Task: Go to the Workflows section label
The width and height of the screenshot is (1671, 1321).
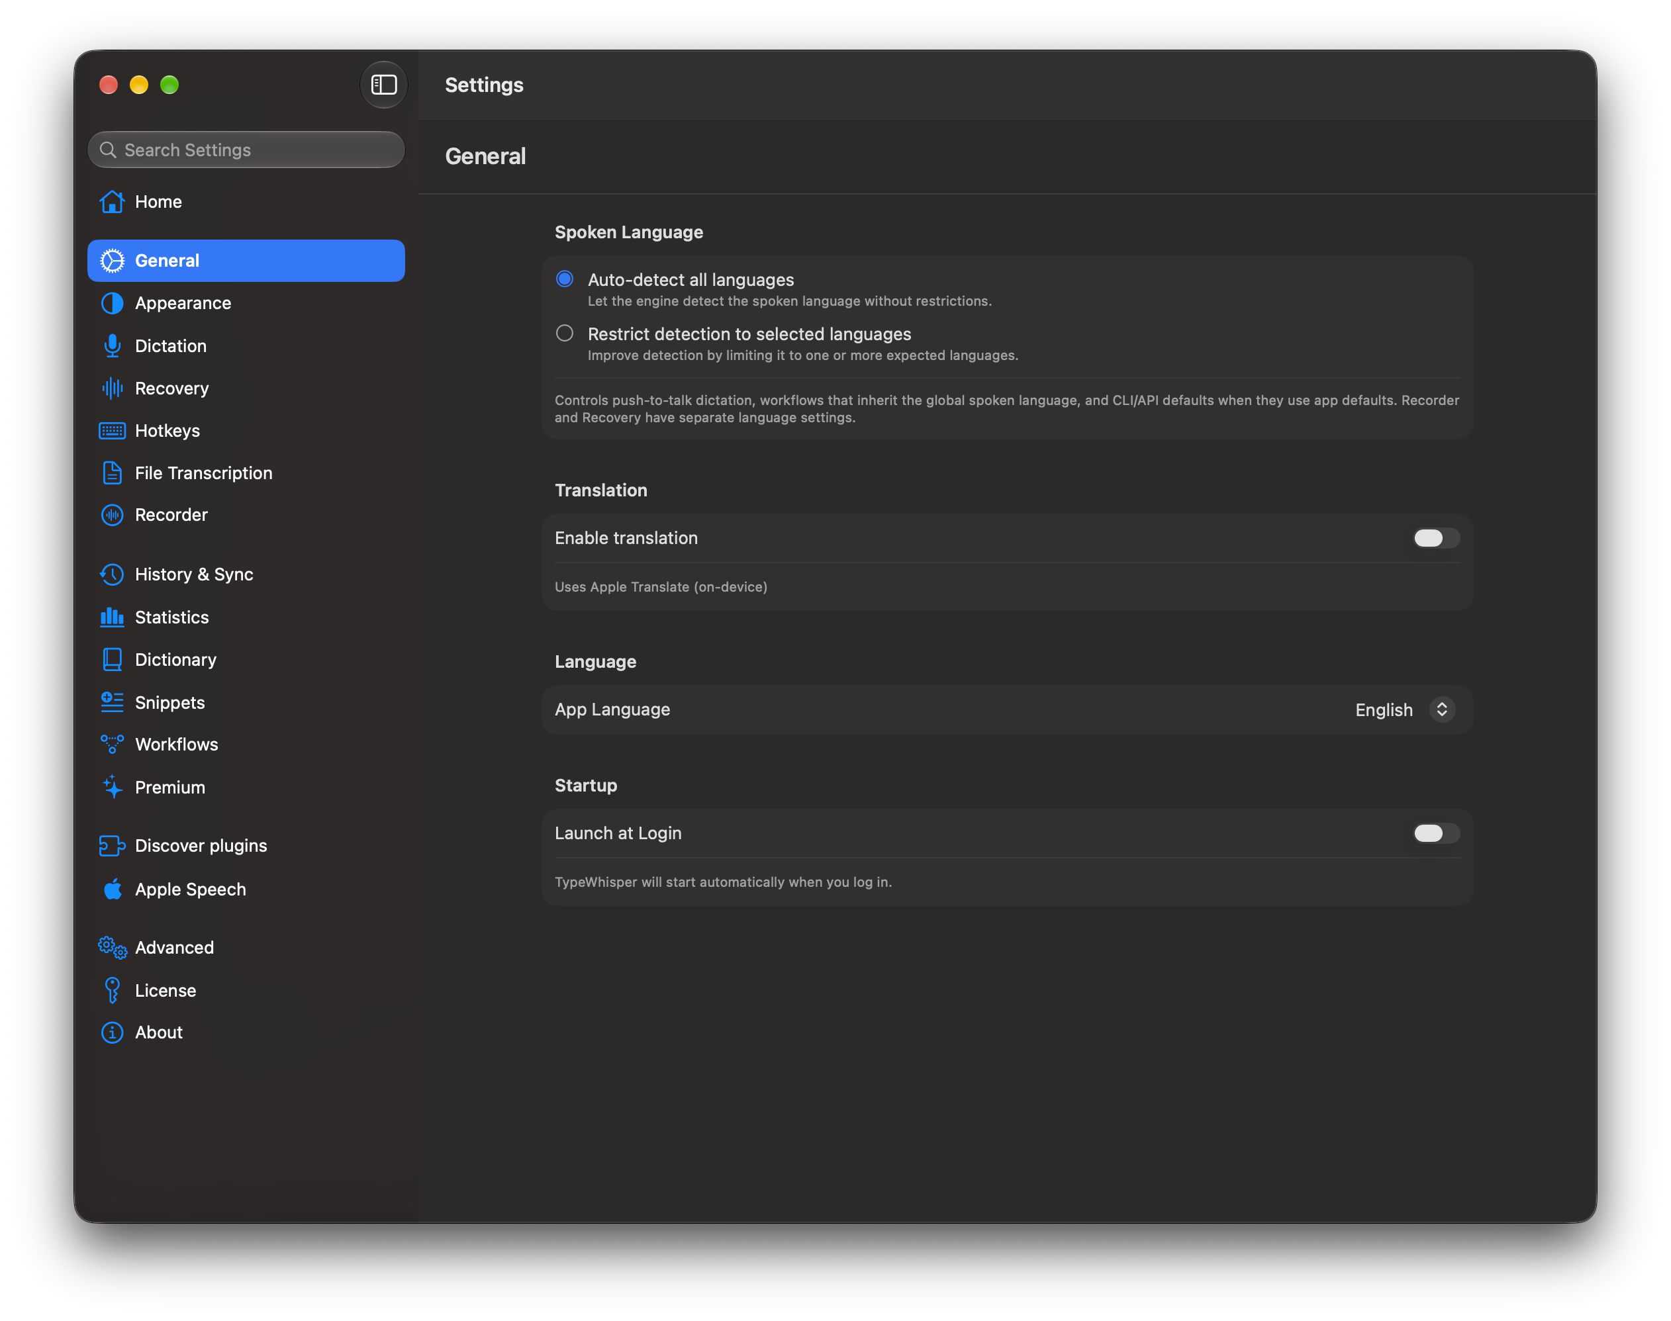Action: click(x=176, y=745)
